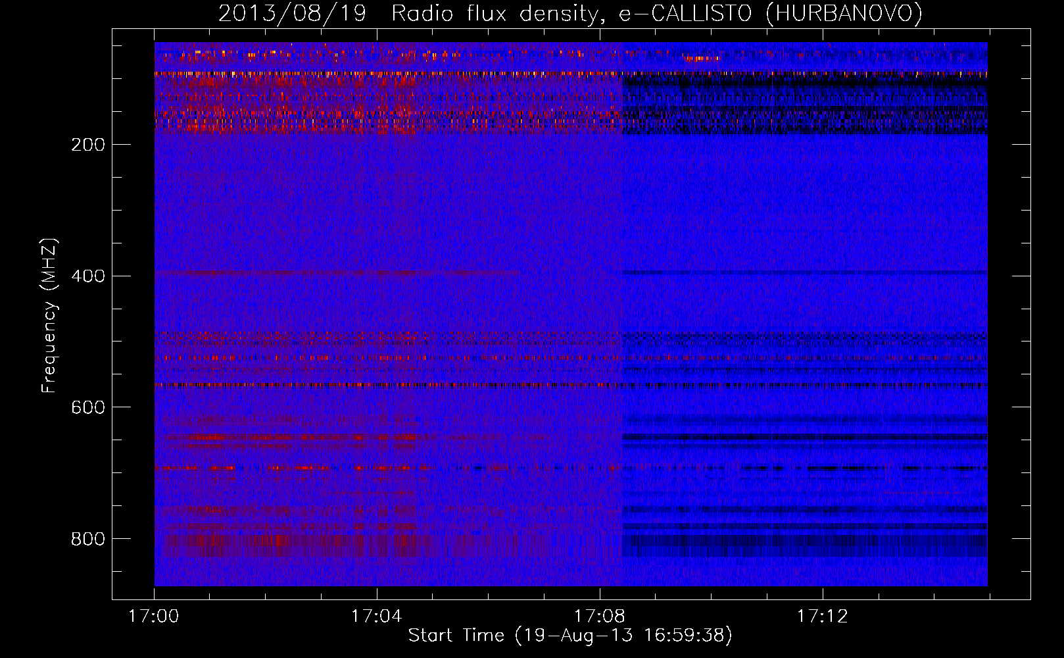Select the 200 frequency tick label
Image resolution: width=1064 pixels, height=658 pixels.
point(88,145)
